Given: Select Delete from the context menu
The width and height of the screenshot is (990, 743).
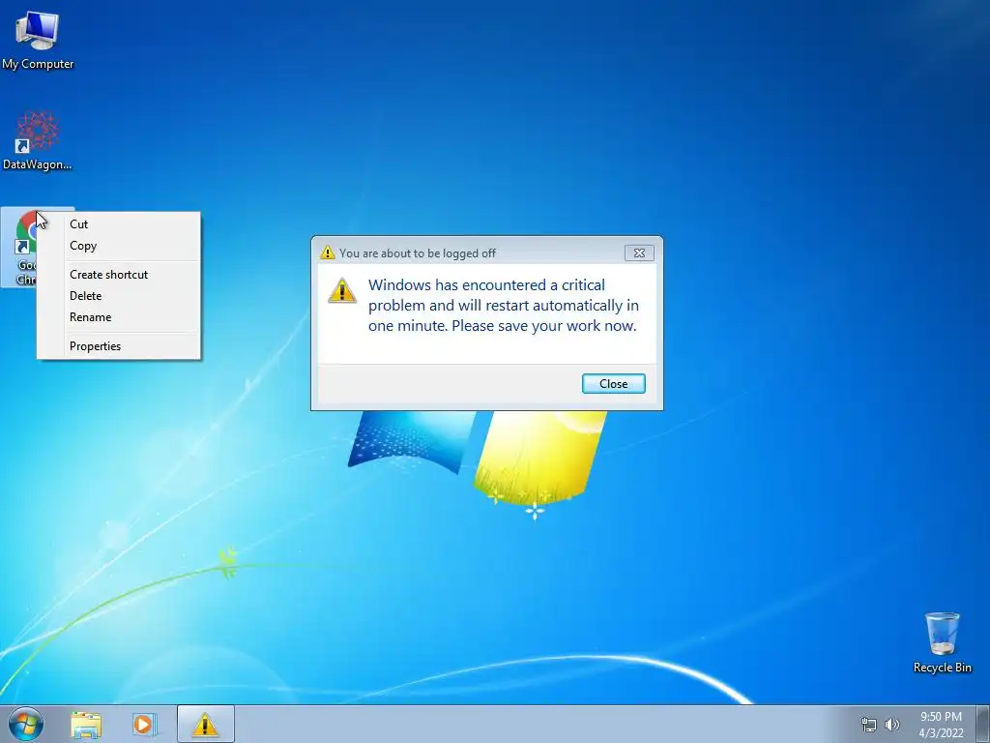Looking at the screenshot, I should [119, 296].
